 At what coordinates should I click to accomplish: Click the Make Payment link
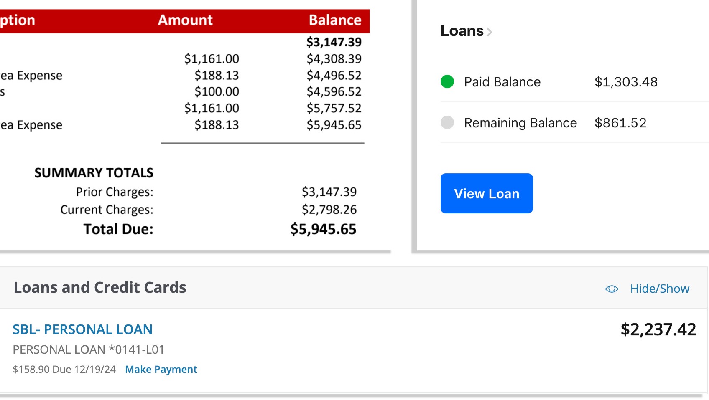tap(161, 370)
